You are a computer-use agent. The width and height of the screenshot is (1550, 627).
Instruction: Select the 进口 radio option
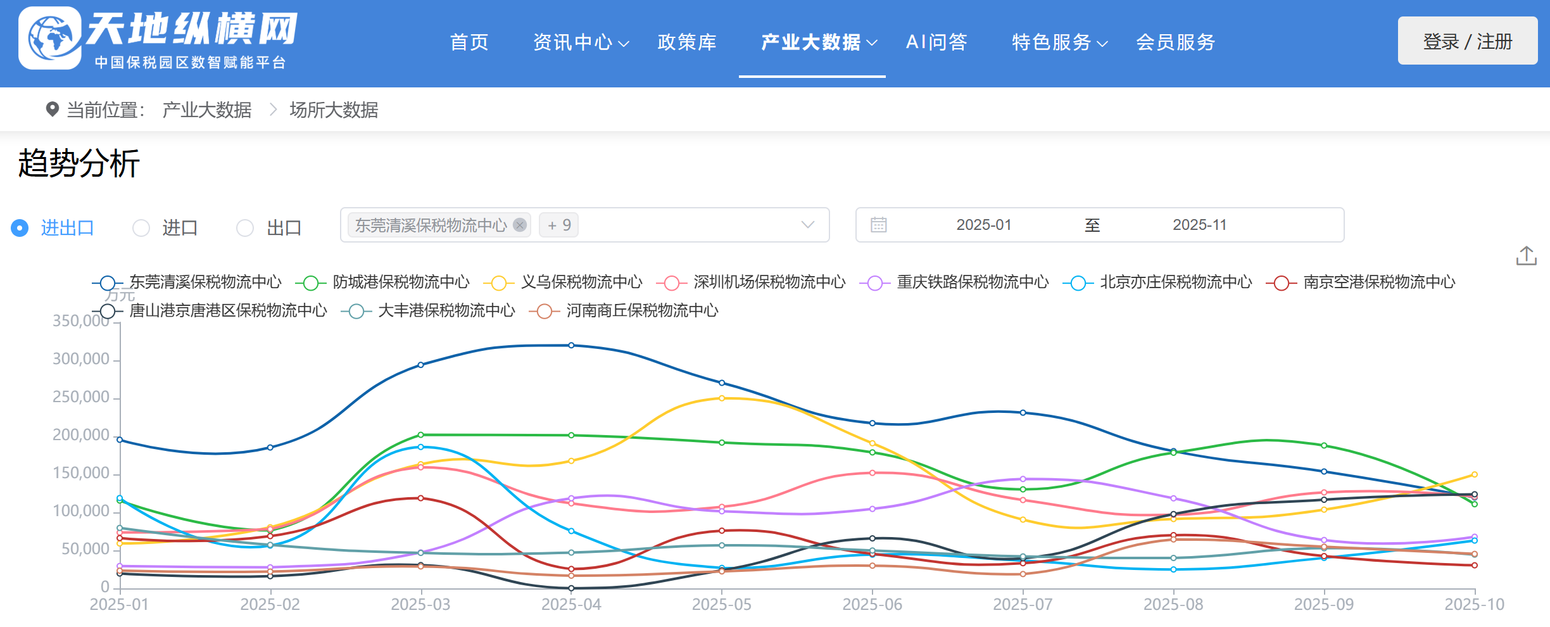(141, 228)
